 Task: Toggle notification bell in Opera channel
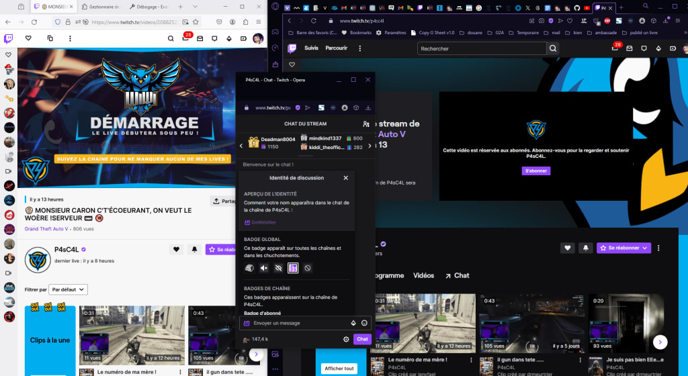tap(586, 248)
